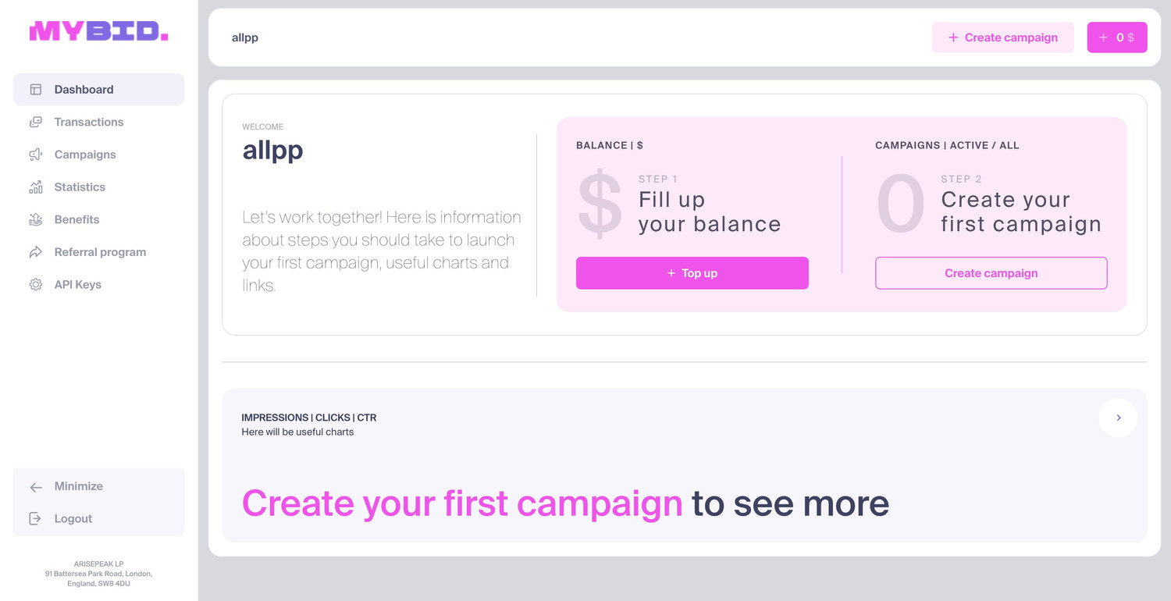Click the Logout door icon

(36, 518)
